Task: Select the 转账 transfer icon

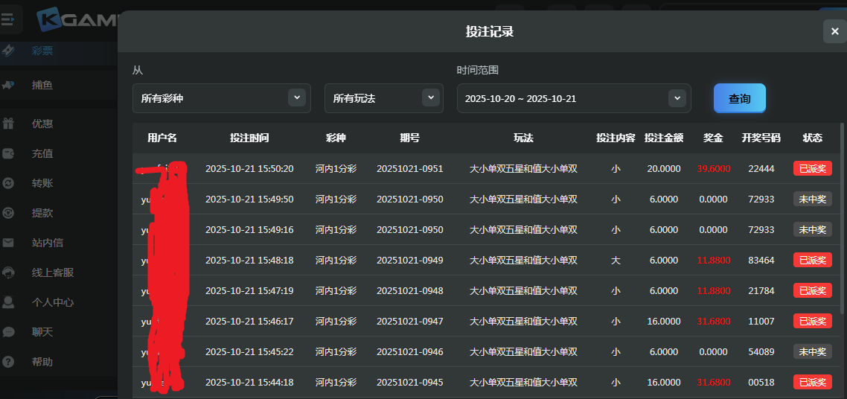Action: (8, 183)
